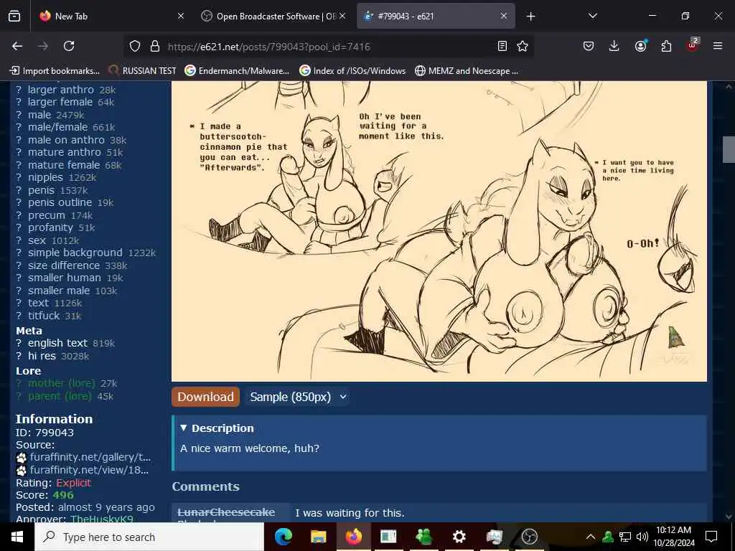This screenshot has width=735, height=551.
Task: Open the Windows notification center
Action: click(x=711, y=537)
